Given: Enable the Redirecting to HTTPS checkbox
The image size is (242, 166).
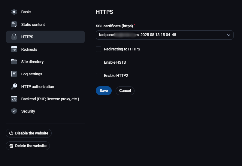Looking at the screenshot, I should click(x=98, y=49).
